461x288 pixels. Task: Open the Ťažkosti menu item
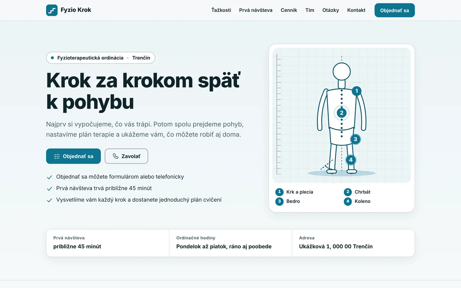tap(221, 10)
